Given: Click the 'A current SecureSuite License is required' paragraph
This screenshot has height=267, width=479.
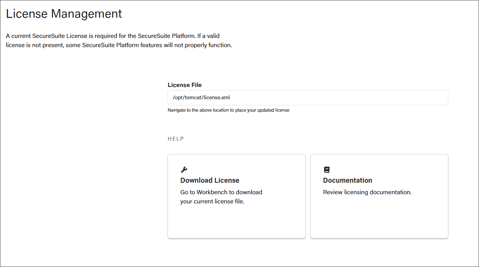Looking at the screenshot, I should [119, 41].
